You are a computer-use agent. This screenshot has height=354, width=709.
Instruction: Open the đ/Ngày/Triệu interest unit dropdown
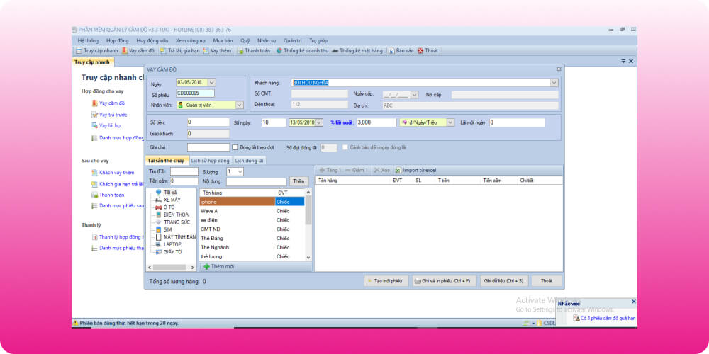[450, 122]
